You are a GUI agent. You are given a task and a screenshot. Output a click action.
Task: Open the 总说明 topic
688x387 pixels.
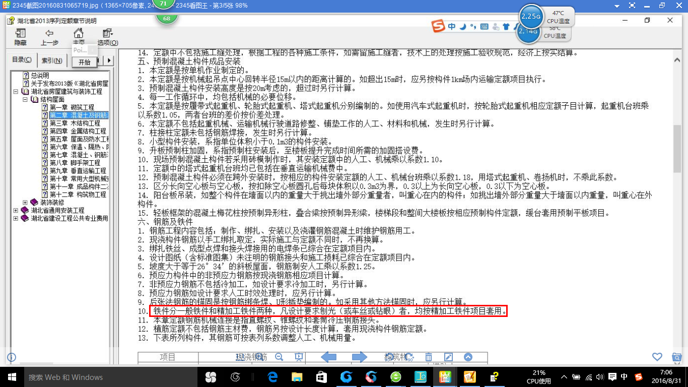tap(39, 76)
